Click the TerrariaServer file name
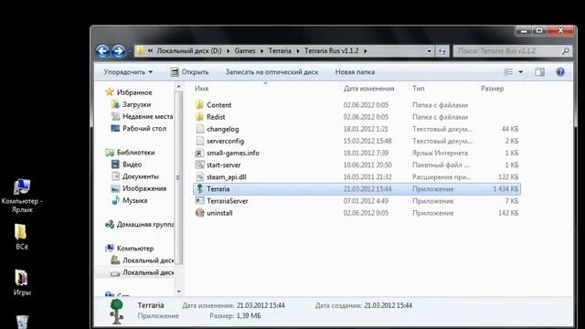Viewport: 585px width, 329px height. 228,201
